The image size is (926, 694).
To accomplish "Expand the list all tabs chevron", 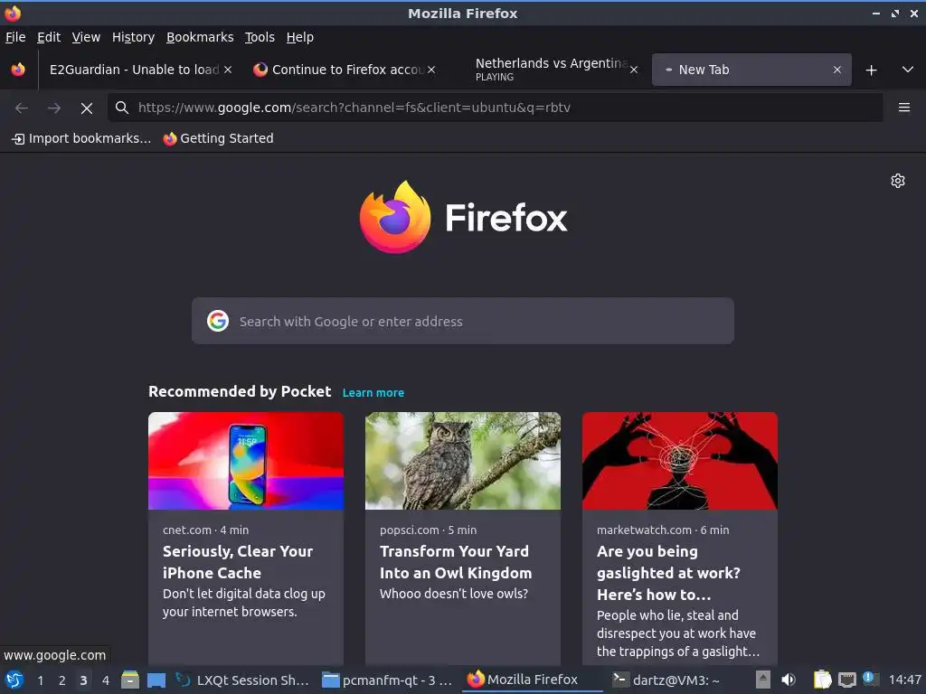I will (908, 70).
